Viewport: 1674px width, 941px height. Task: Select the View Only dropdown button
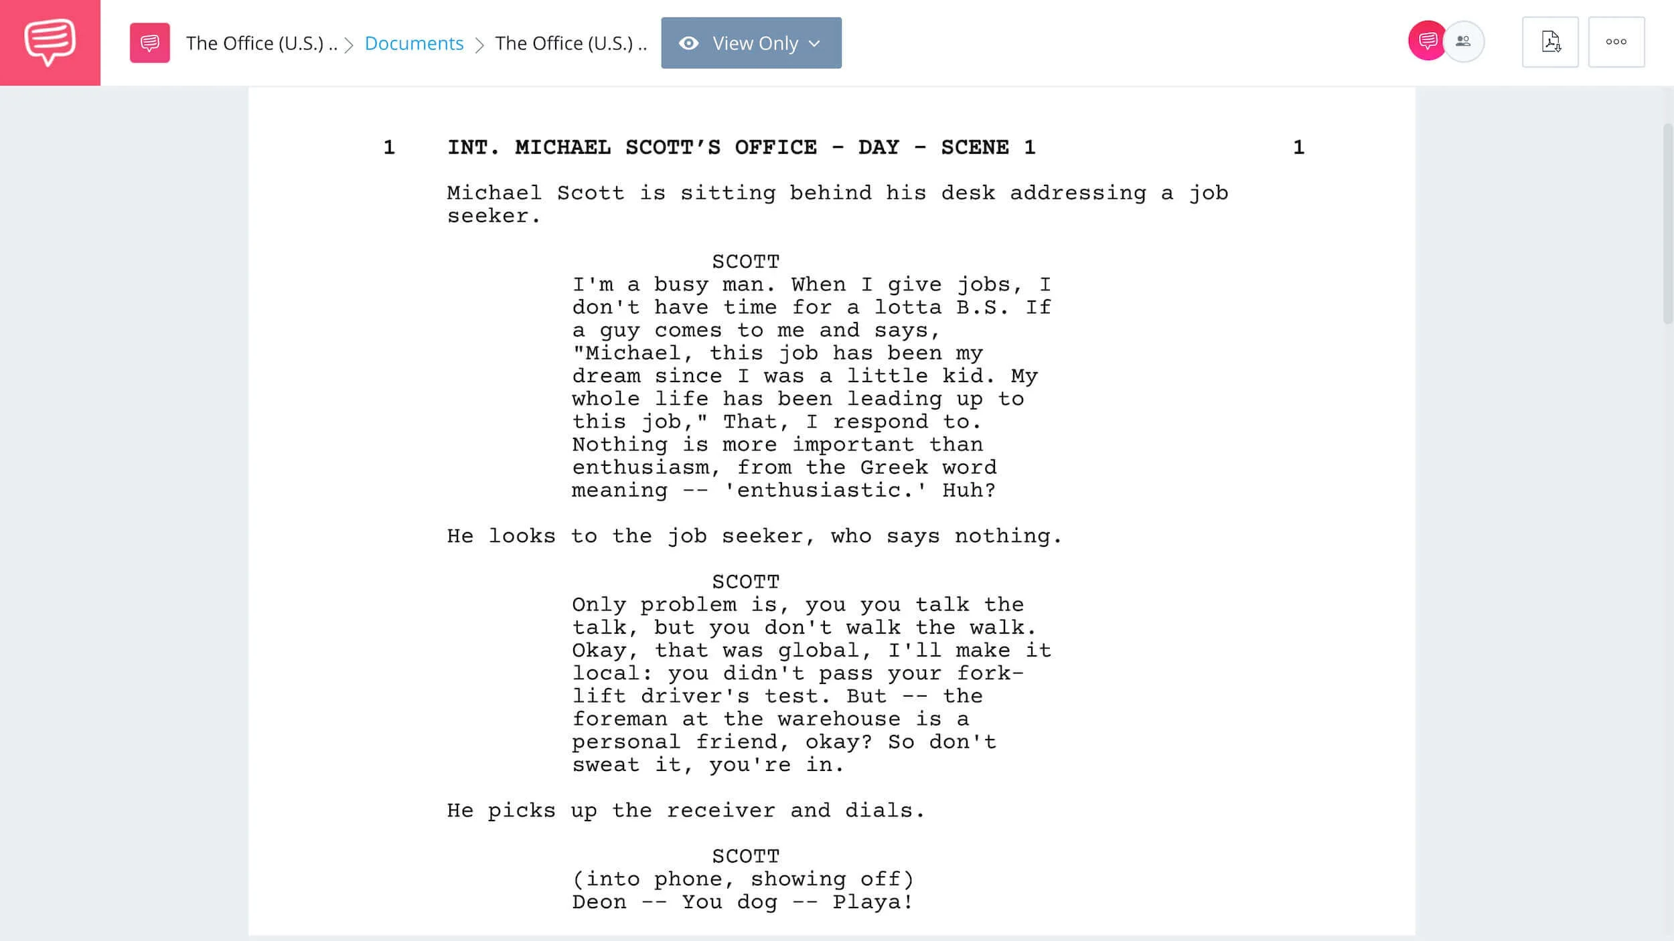[751, 43]
